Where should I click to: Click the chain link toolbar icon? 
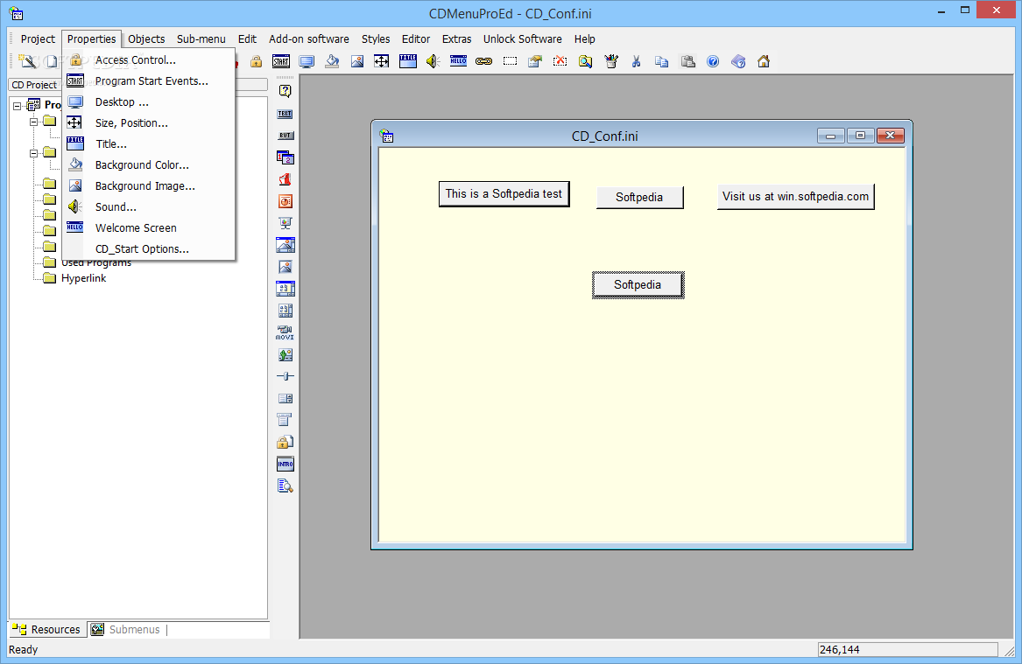(483, 61)
